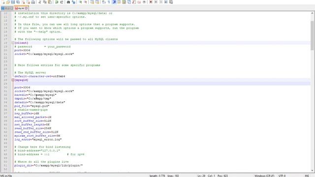The height and width of the screenshot is (177, 315).
Task: Close the my.ini tab
Action: click(x=26, y=8)
